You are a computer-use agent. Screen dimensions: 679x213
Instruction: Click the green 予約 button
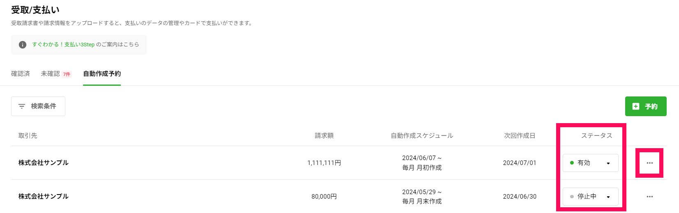click(x=646, y=106)
